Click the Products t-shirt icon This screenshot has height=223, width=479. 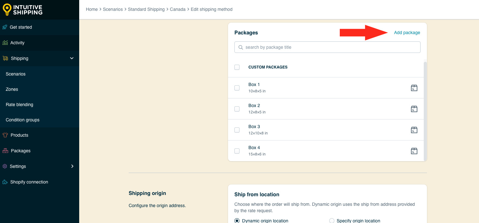5,135
